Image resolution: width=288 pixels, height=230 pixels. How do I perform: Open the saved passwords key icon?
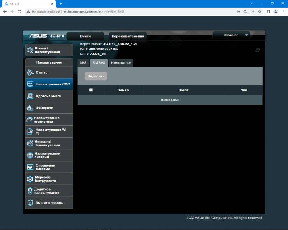238,12
